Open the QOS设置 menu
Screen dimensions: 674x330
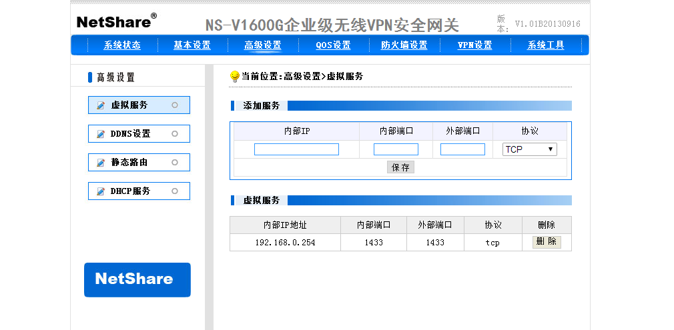333,45
